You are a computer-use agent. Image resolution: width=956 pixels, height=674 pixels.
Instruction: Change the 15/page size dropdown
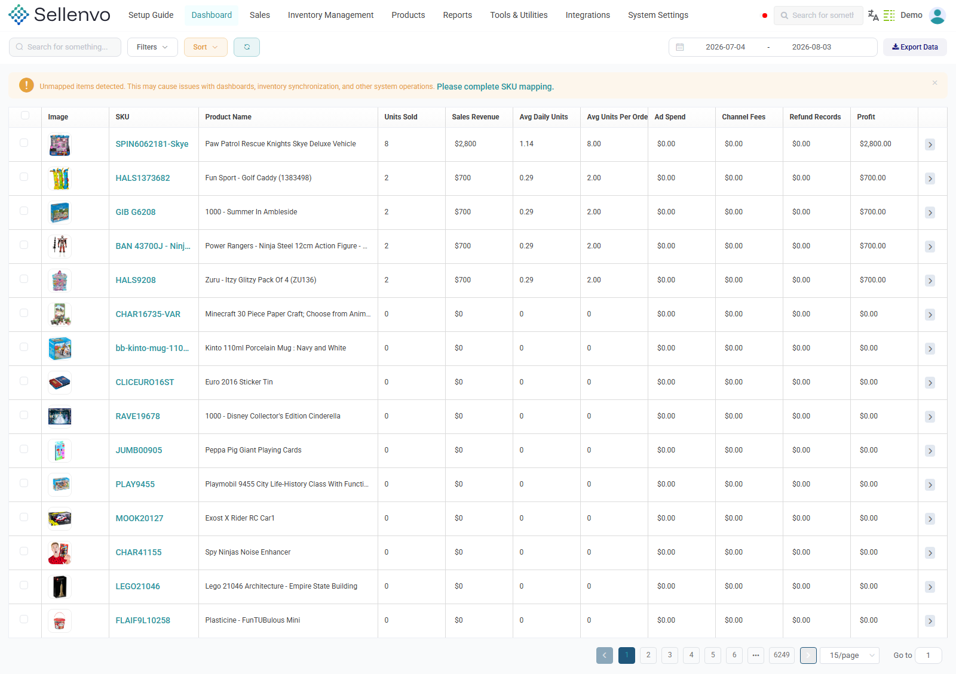(x=850, y=655)
